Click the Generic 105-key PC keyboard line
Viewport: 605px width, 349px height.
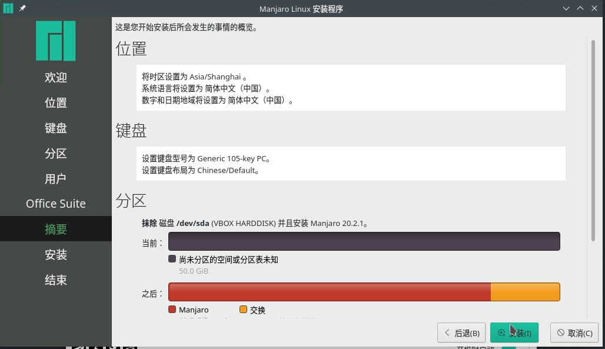point(205,158)
